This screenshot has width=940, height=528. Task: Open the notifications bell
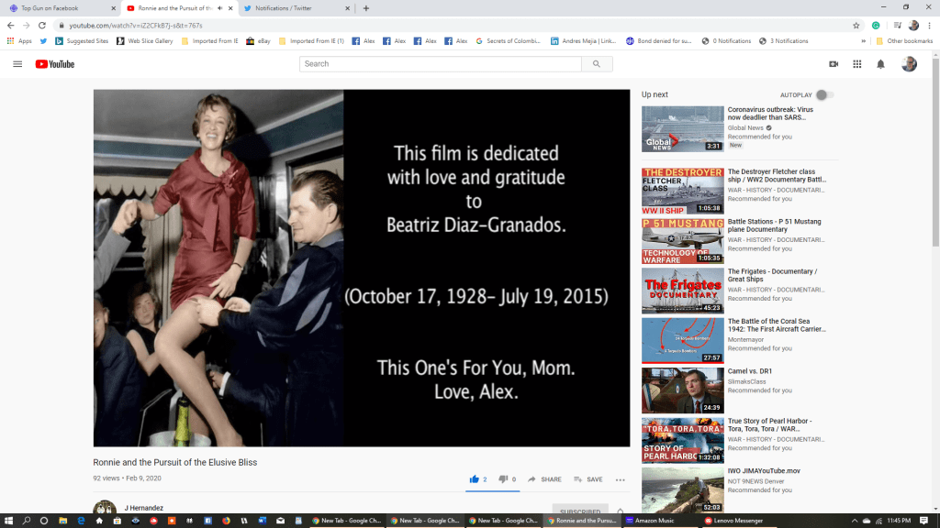[x=880, y=64]
